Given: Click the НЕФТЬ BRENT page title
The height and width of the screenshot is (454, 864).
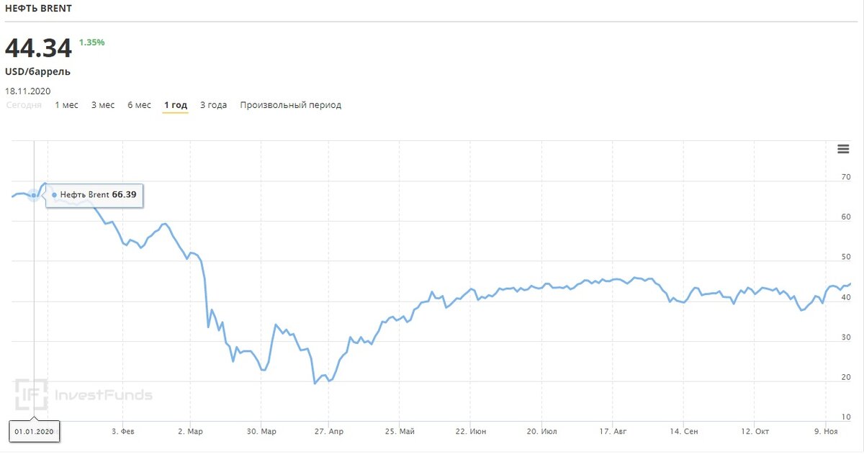Looking at the screenshot, I should point(39,9).
